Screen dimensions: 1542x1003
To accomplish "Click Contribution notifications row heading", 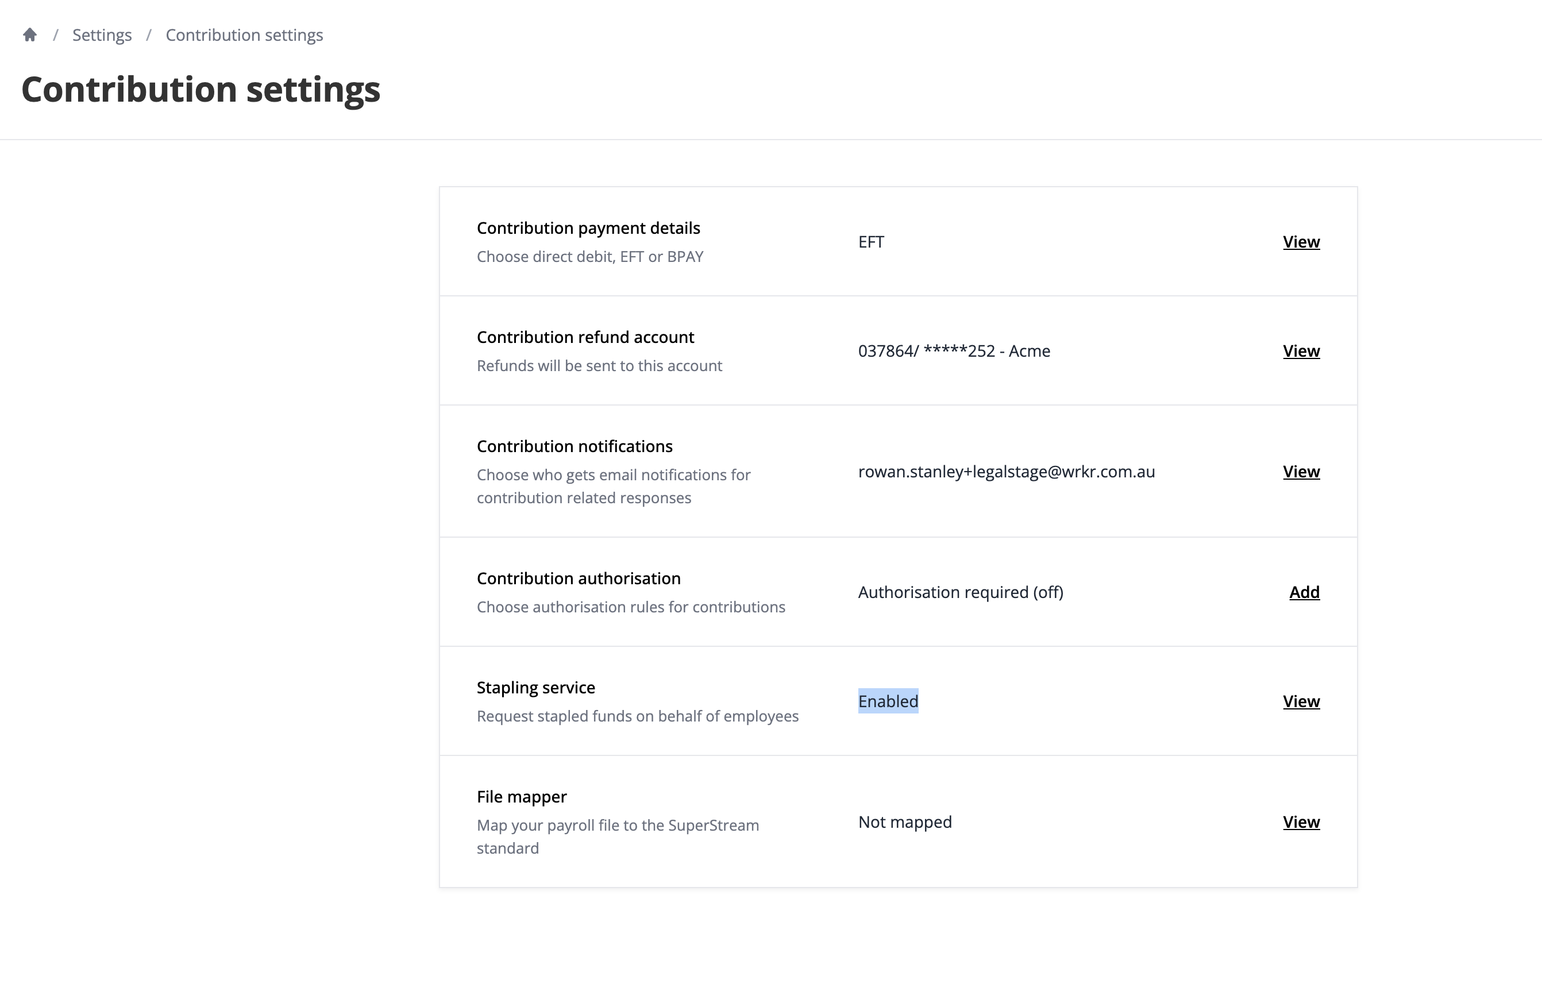I will (x=575, y=446).
